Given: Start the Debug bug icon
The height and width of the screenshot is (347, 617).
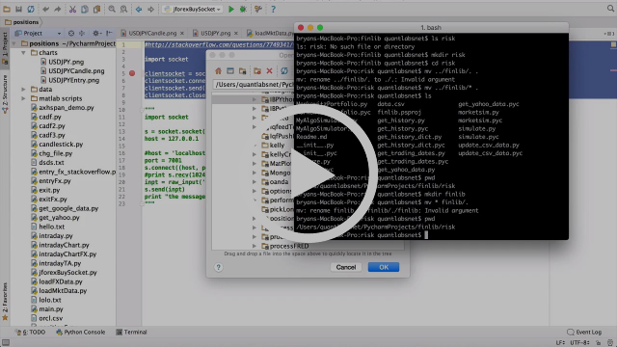Looking at the screenshot, I should (x=243, y=9).
